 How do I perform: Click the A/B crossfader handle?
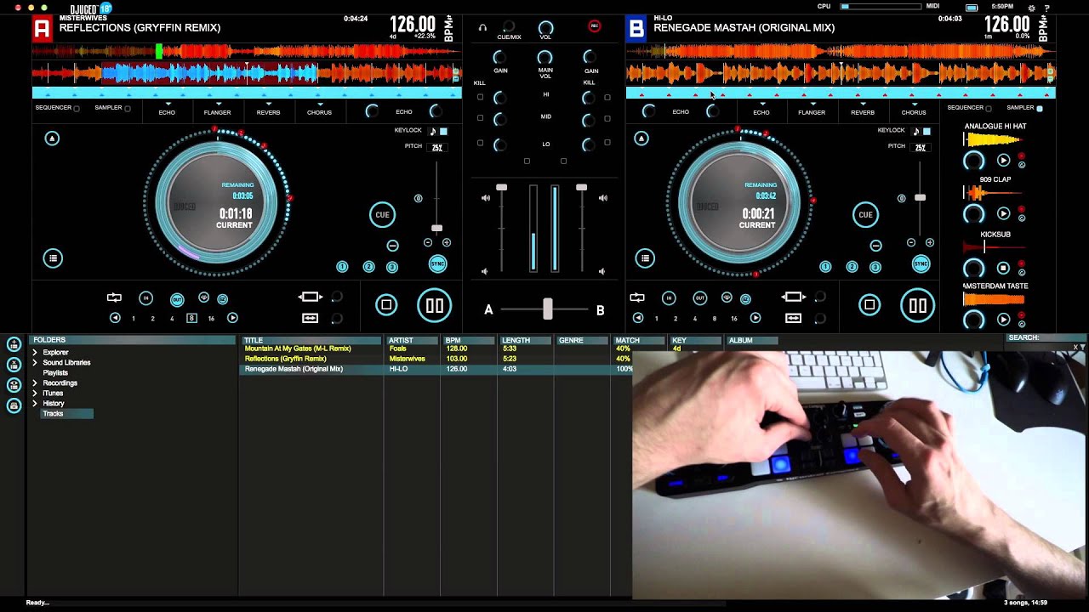click(548, 309)
